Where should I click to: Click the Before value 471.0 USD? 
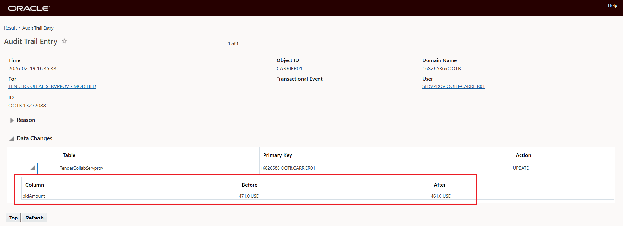(x=249, y=196)
